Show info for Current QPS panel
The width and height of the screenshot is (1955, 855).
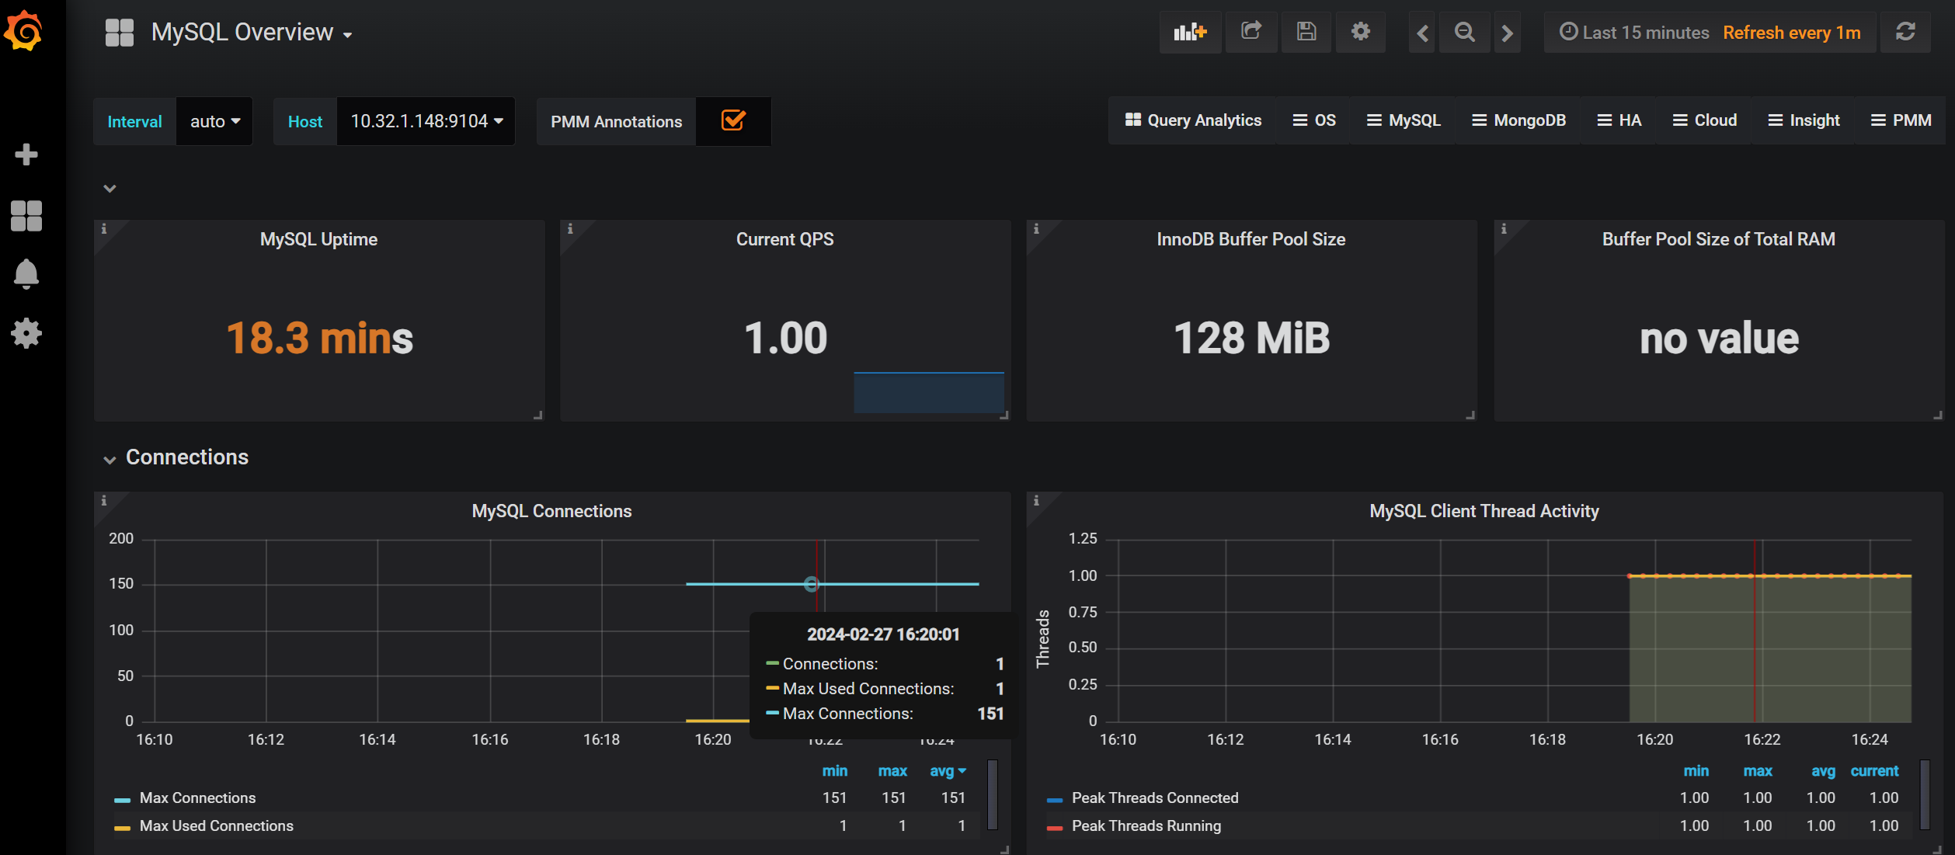(570, 229)
